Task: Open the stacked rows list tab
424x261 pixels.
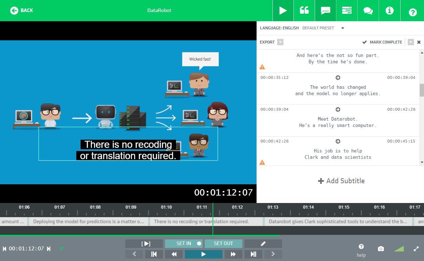Action: [347, 11]
